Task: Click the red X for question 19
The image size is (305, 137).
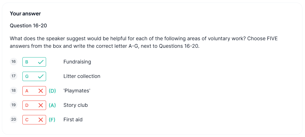Action: click(x=41, y=105)
